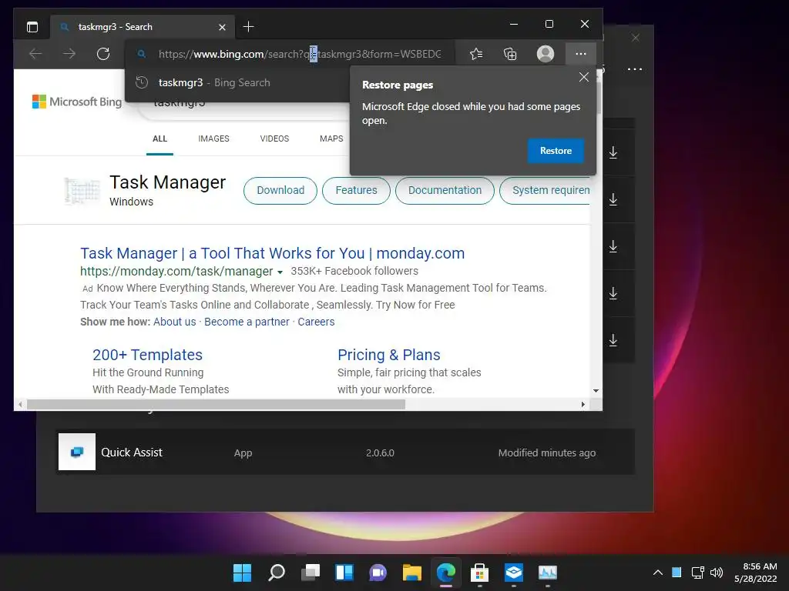Click the scroll down arrow
This screenshot has height=591, width=789.
click(x=596, y=390)
